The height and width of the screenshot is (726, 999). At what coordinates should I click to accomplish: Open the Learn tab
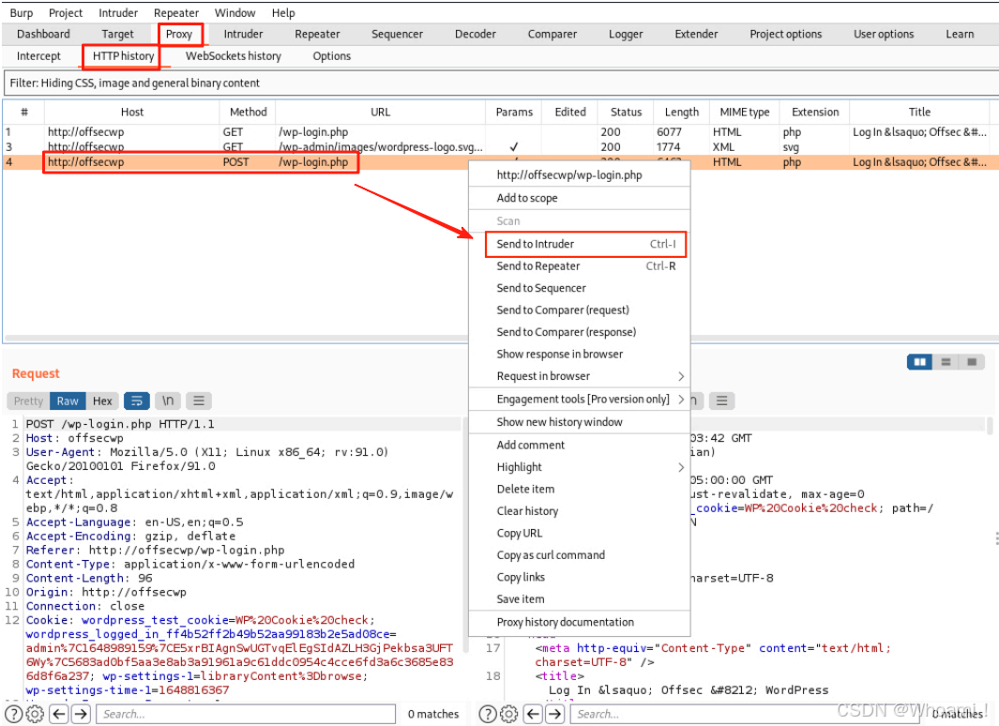click(960, 35)
